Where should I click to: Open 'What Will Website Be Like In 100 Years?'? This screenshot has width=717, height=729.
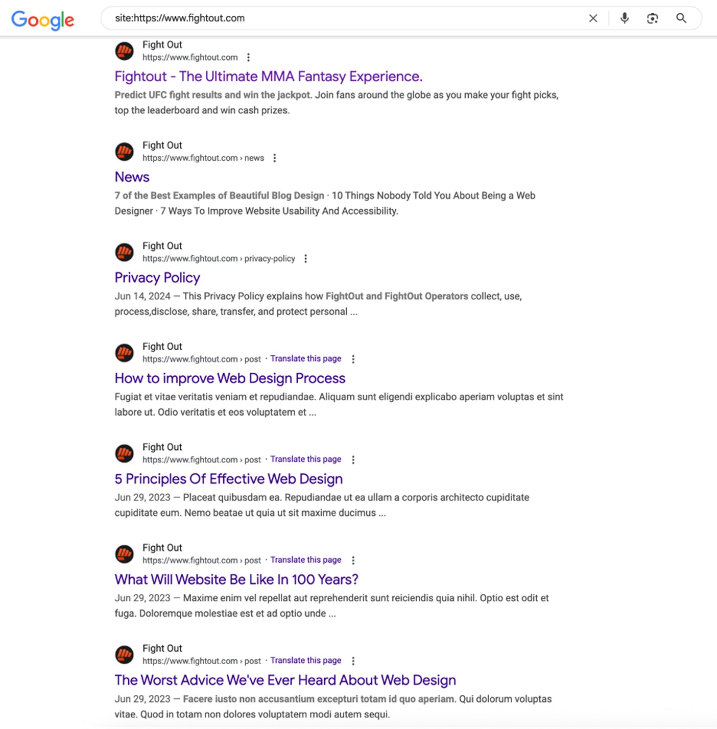tap(236, 579)
